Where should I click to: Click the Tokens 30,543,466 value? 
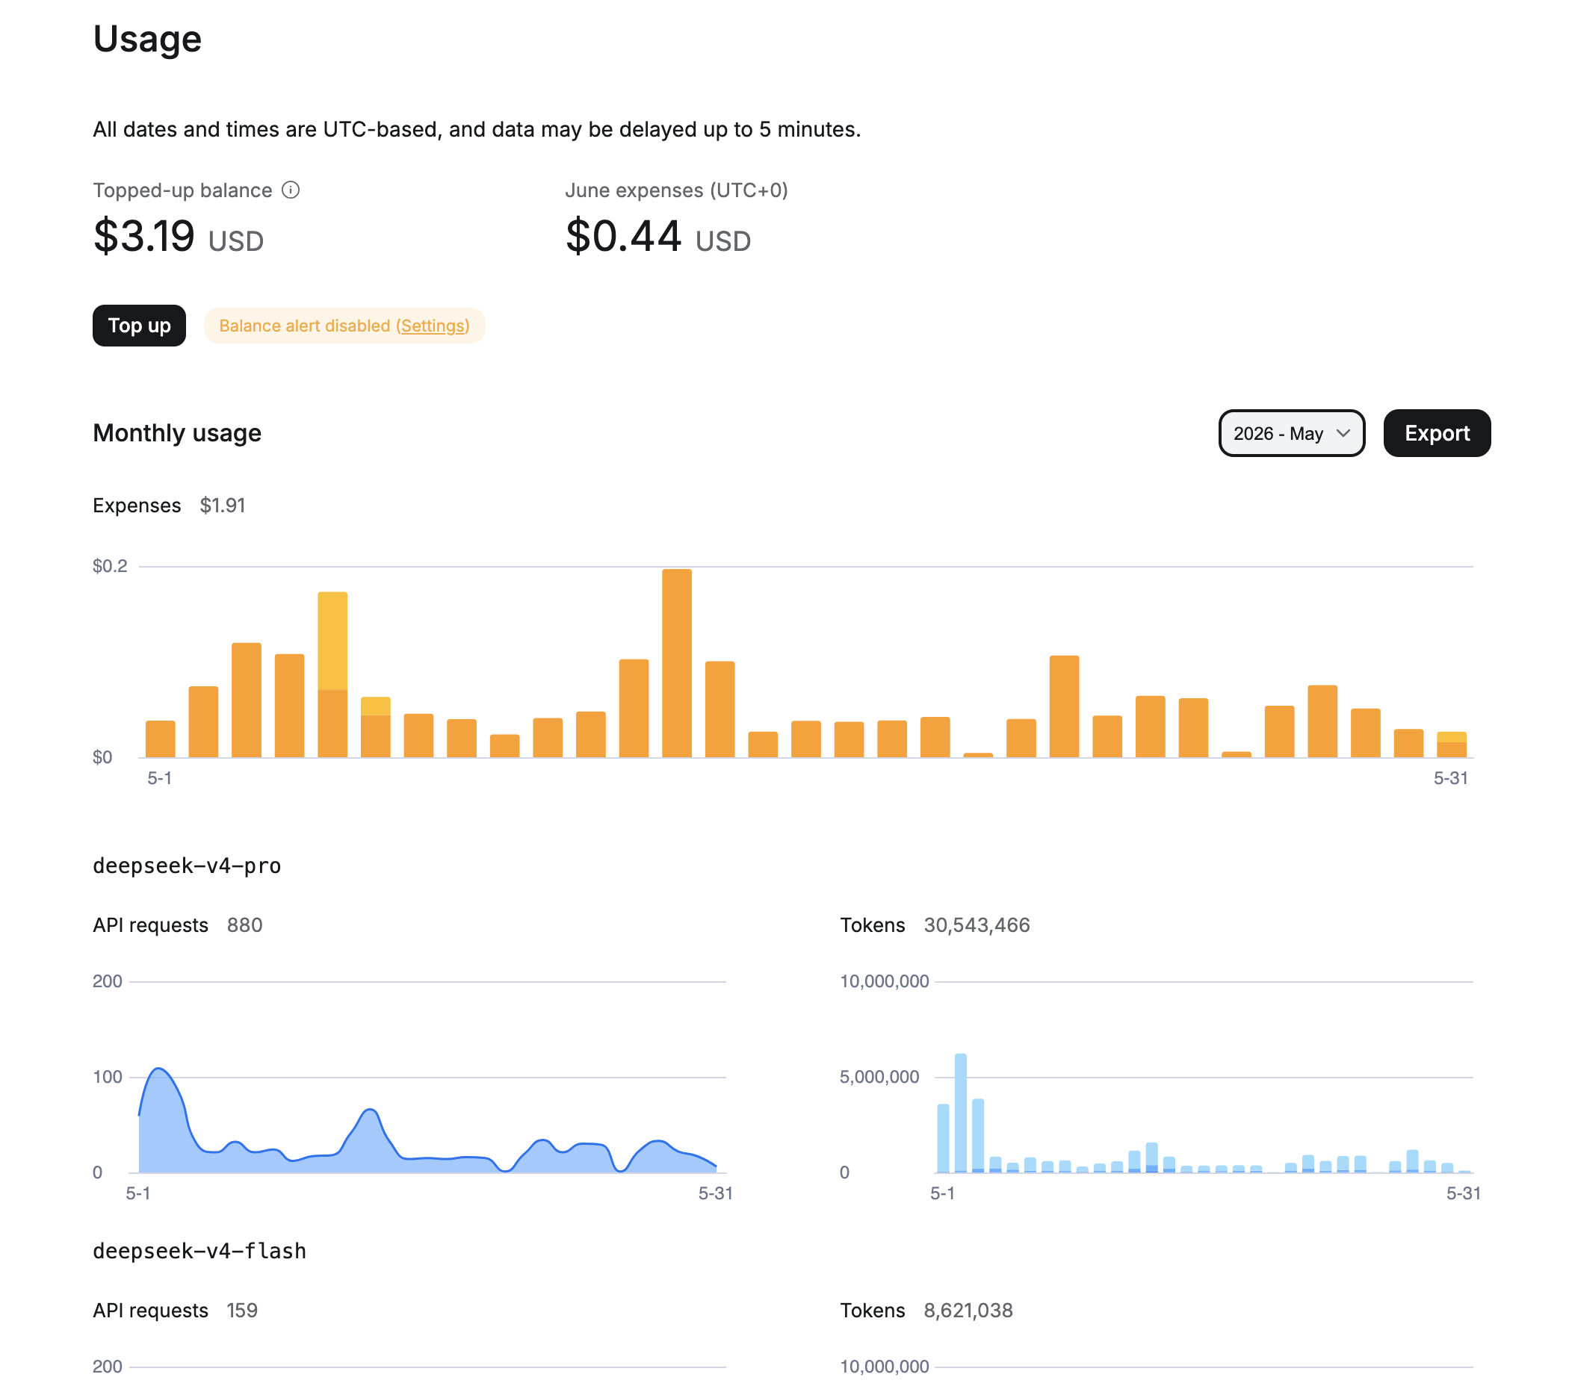click(977, 925)
